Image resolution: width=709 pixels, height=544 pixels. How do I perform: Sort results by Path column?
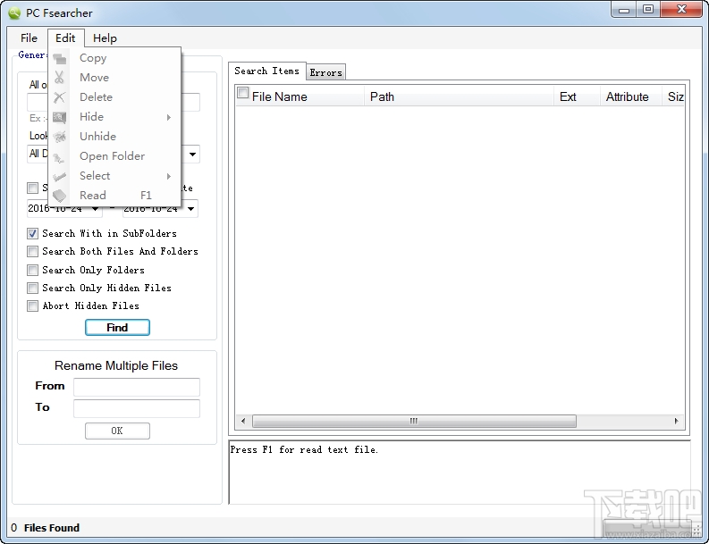459,96
